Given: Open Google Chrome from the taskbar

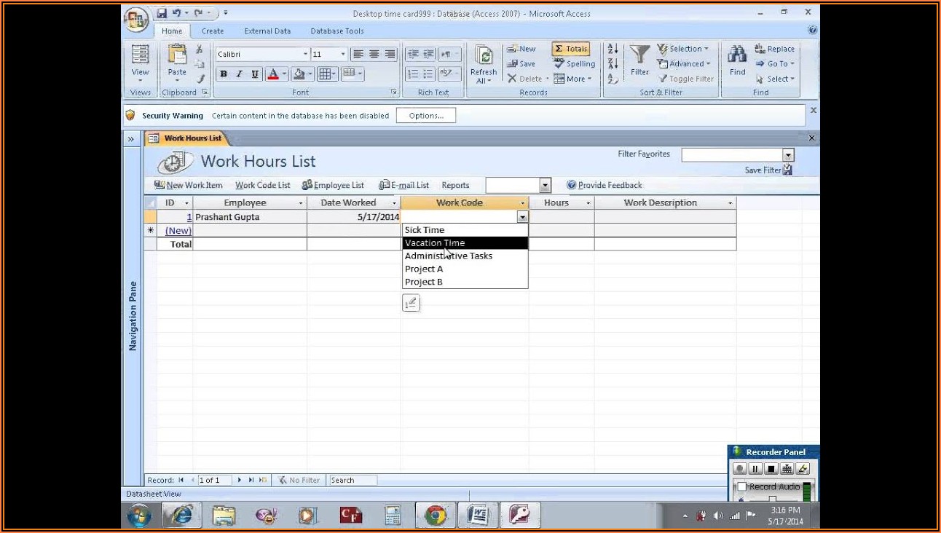Looking at the screenshot, I should click(x=436, y=516).
